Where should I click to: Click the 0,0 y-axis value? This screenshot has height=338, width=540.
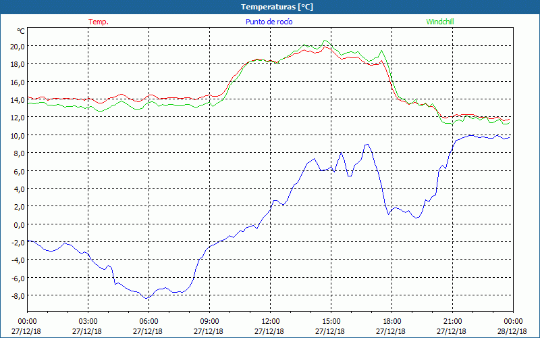pos(20,225)
